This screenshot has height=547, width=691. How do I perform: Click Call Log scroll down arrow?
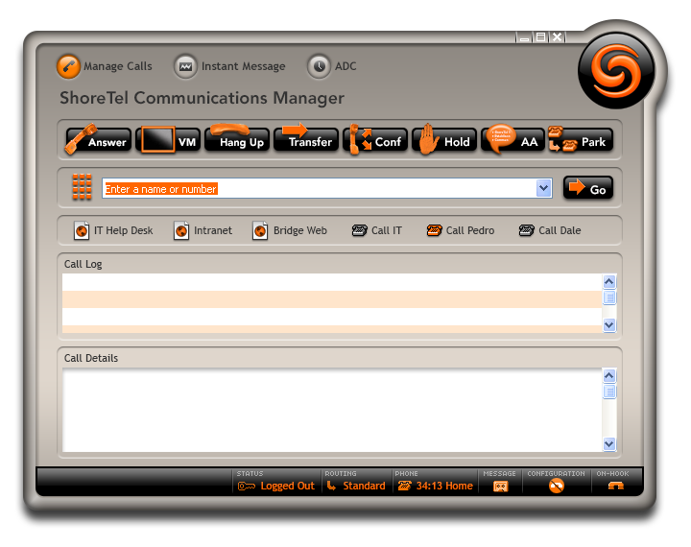pos(609,325)
